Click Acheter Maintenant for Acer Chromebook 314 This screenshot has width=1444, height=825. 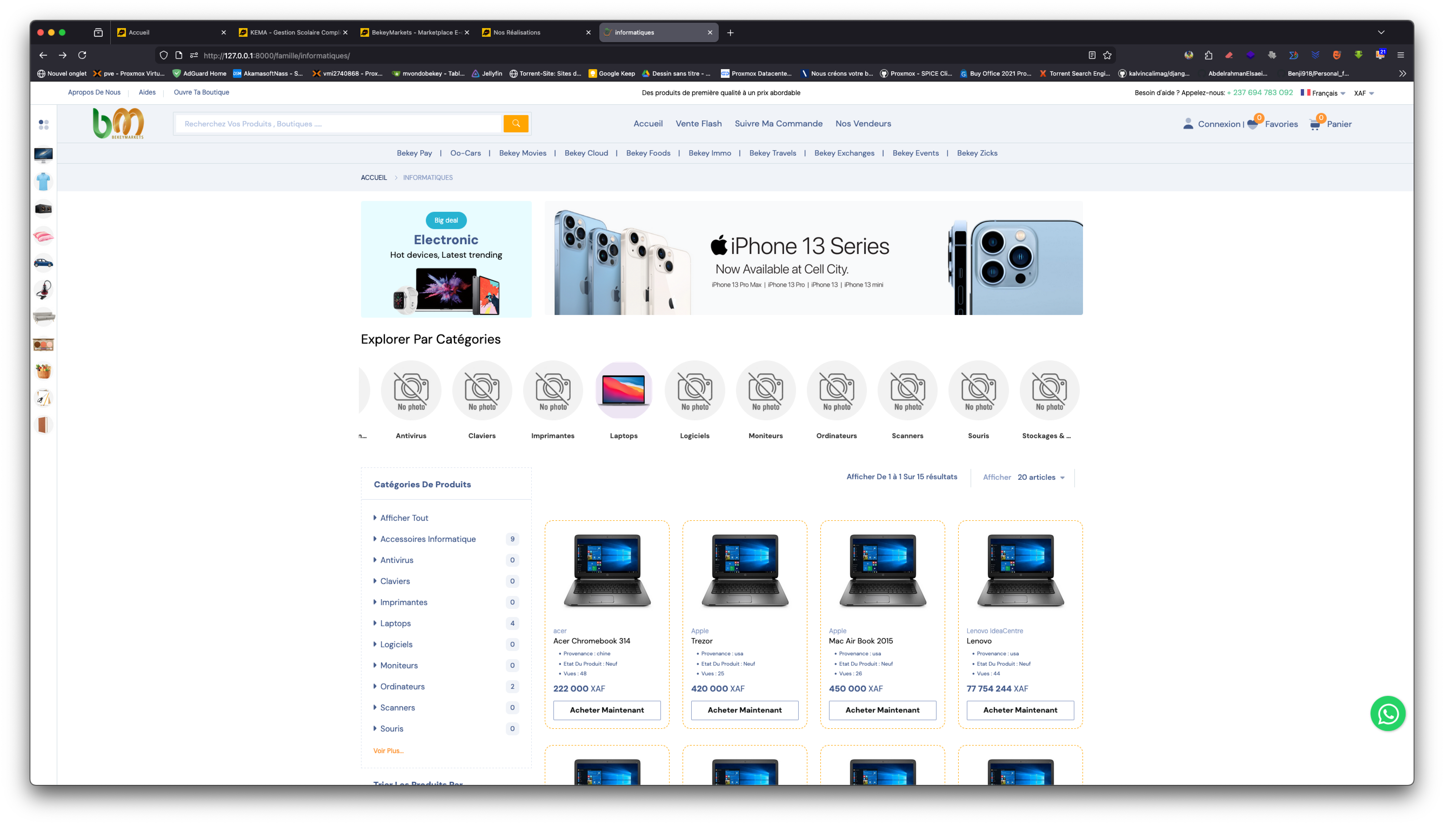click(x=606, y=710)
